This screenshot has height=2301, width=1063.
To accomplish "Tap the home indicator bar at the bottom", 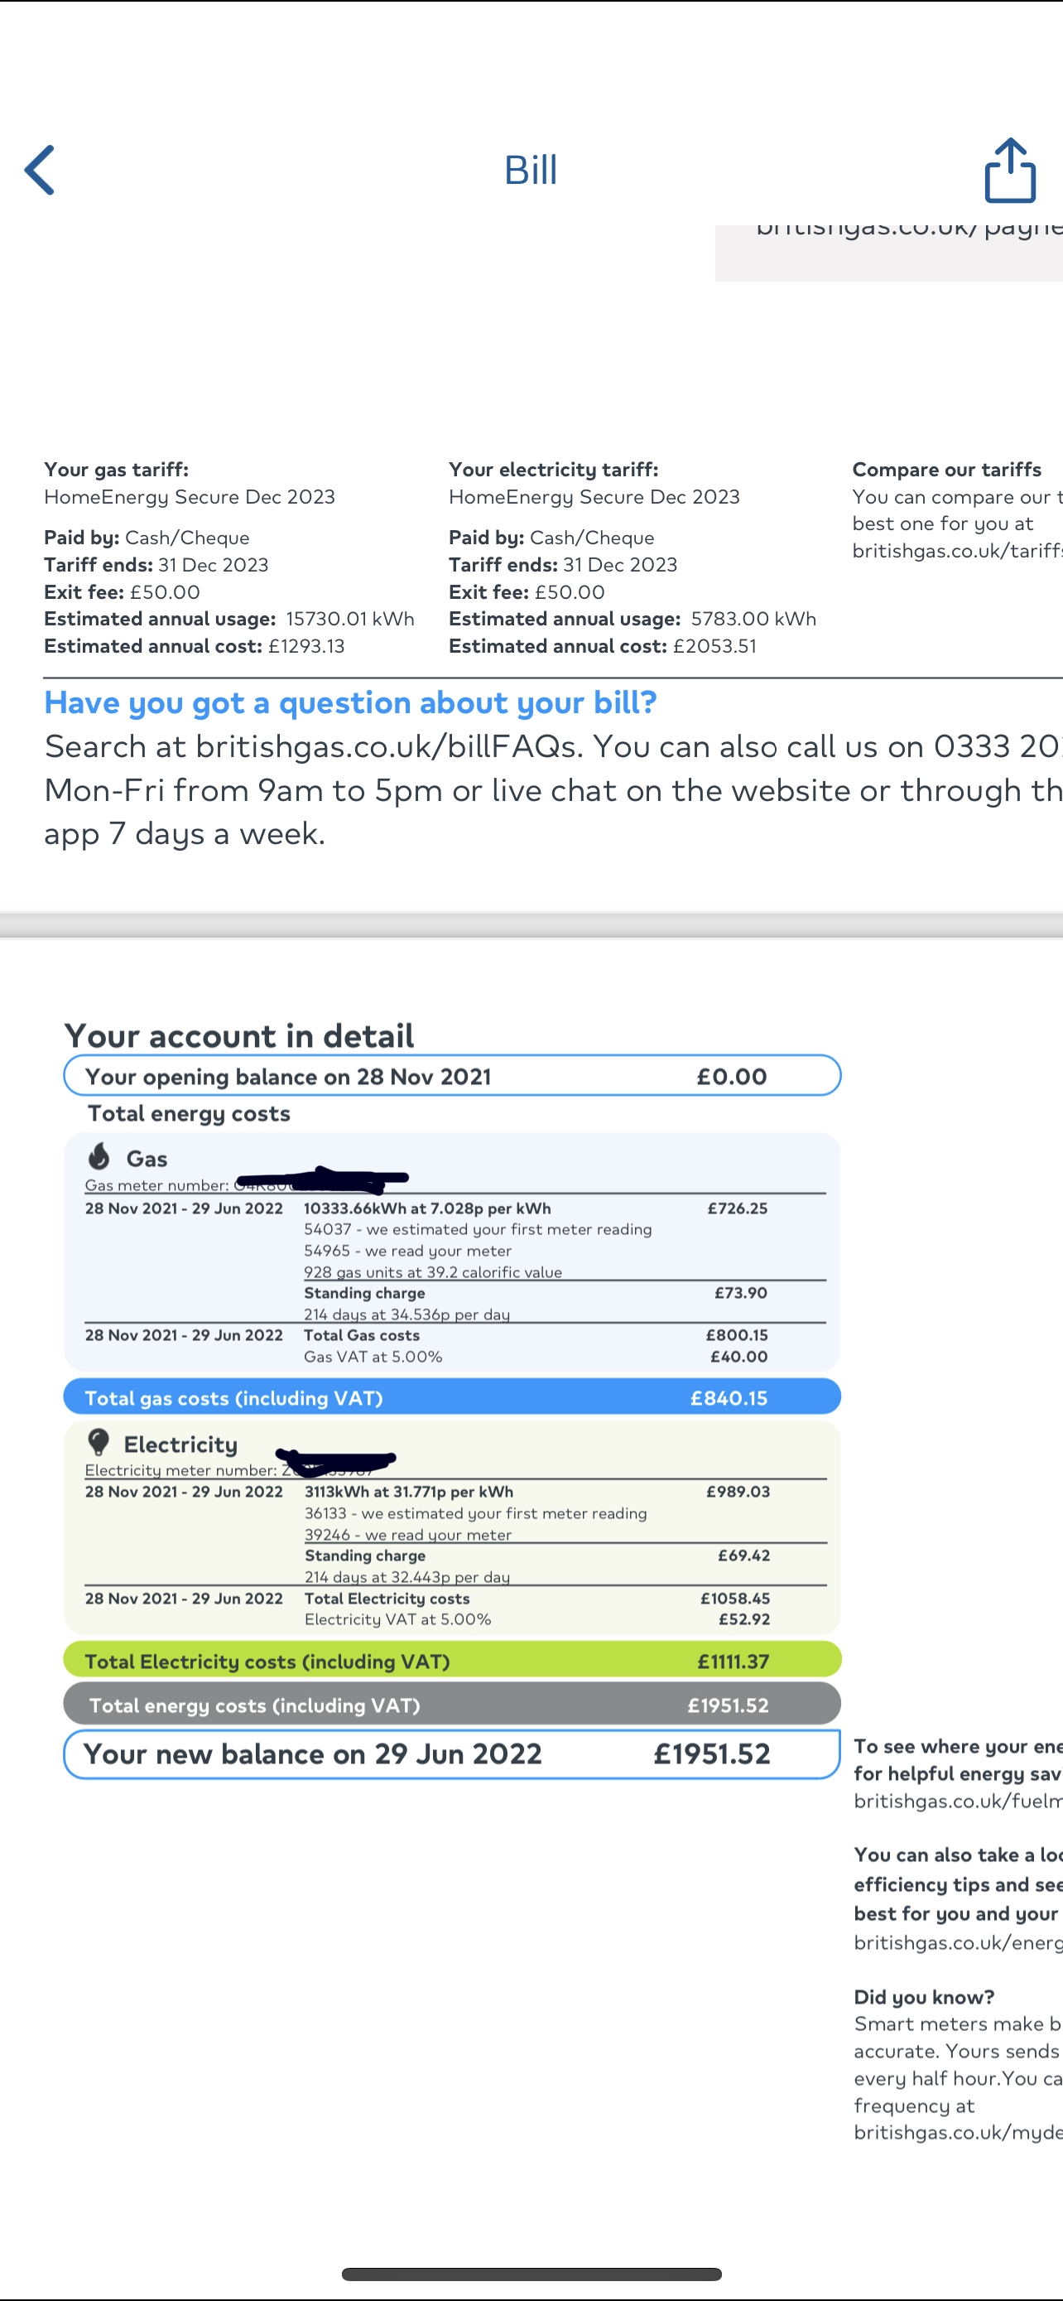I will pyautogui.click(x=531, y=2274).
